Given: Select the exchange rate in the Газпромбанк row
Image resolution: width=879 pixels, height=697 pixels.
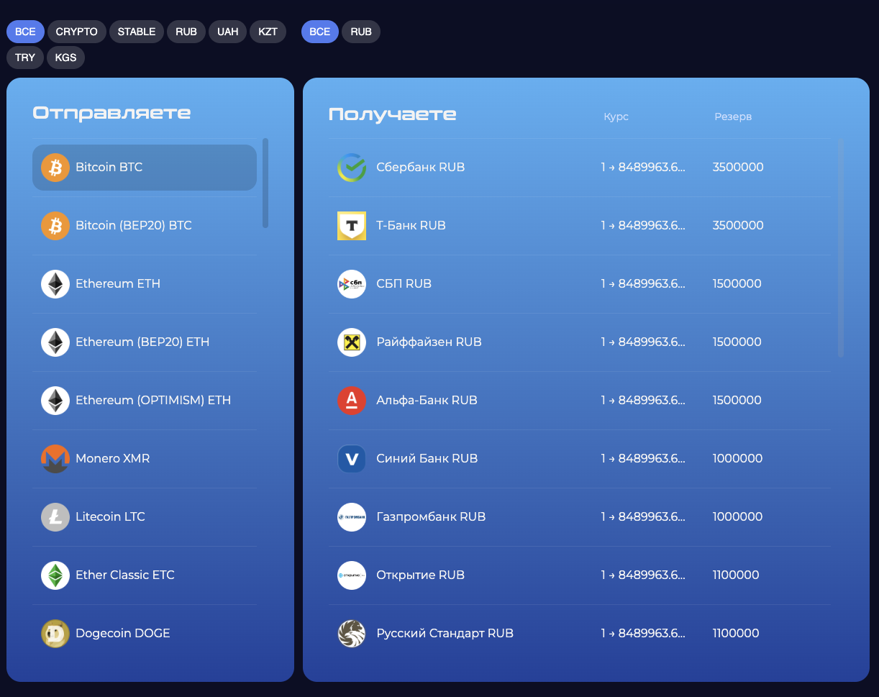Looking at the screenshot, I should pos(643,516).
